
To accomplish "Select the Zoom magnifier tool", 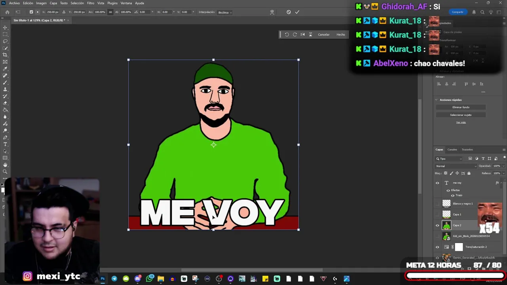I will 5,171.
